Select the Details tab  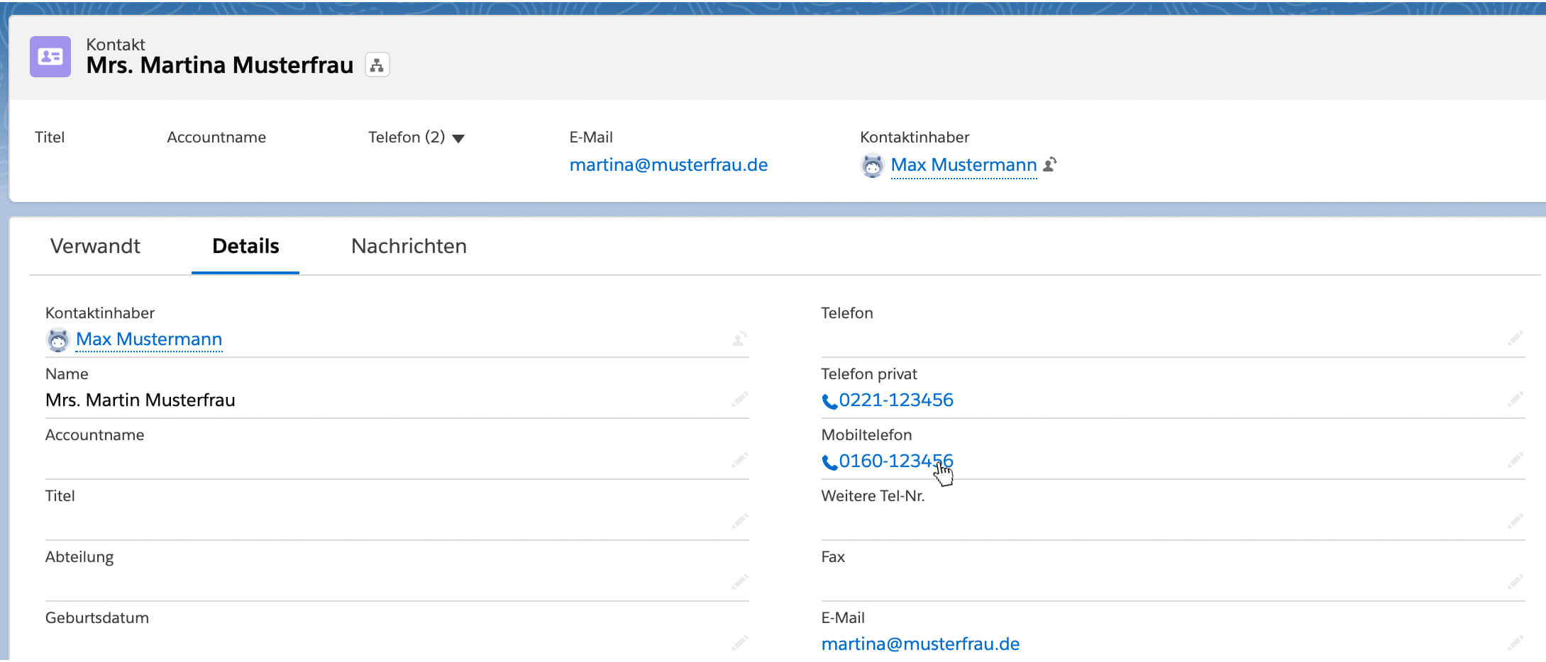(245, 246)
